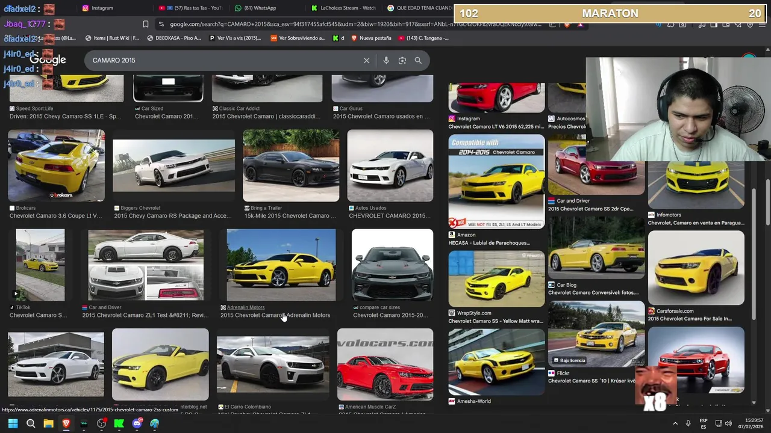Bookmark this page with the bookmark icon

pyautogui.click(x=145, y=24)
